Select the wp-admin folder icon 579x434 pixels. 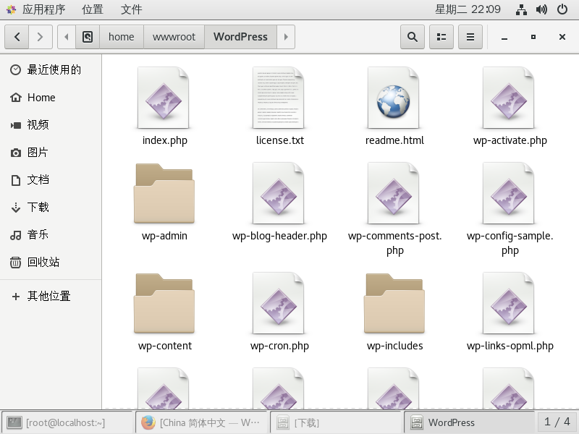point(164,193)
